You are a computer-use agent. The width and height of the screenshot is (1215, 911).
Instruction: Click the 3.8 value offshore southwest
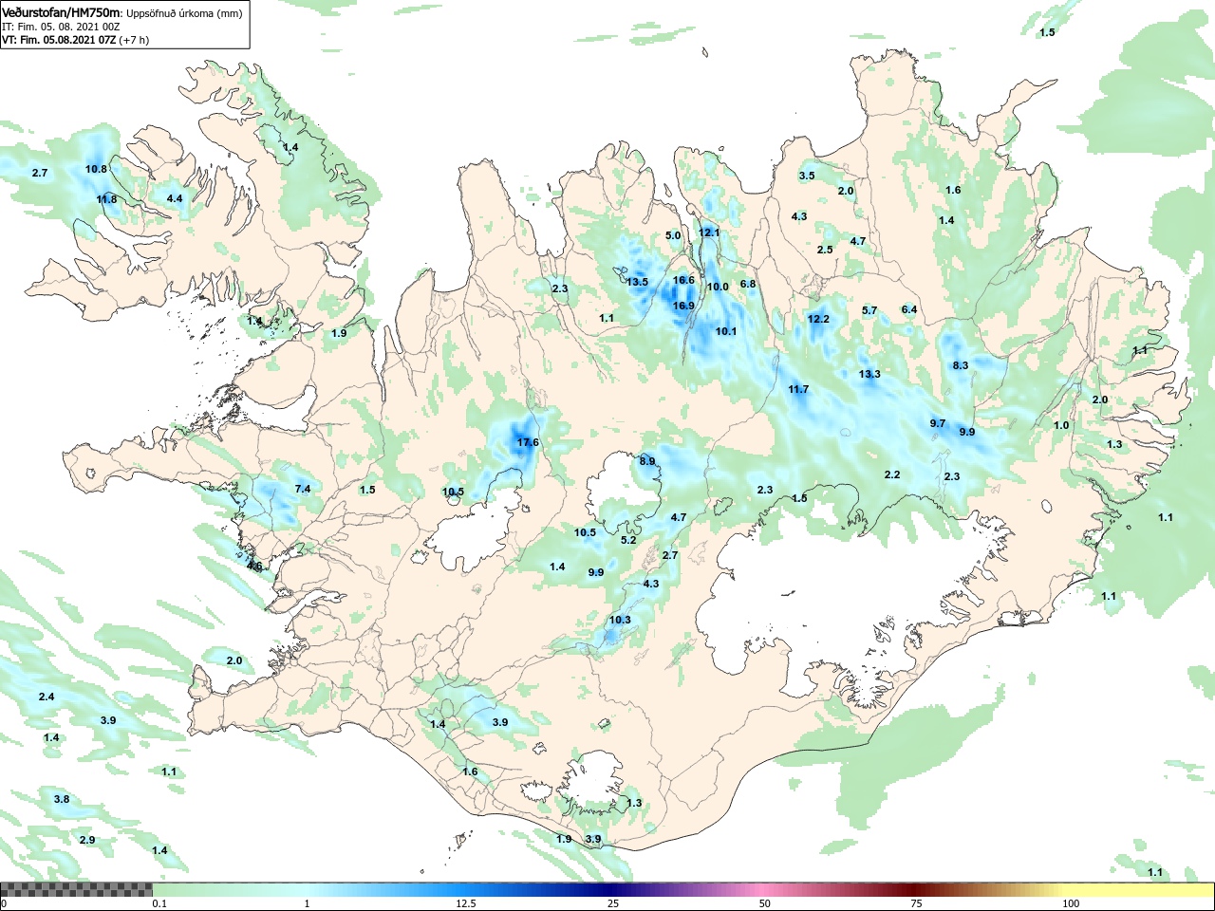click(x=62, y=799)
